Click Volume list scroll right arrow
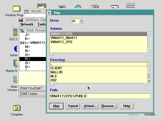162x121 pixels. click(x=145, y=54)
